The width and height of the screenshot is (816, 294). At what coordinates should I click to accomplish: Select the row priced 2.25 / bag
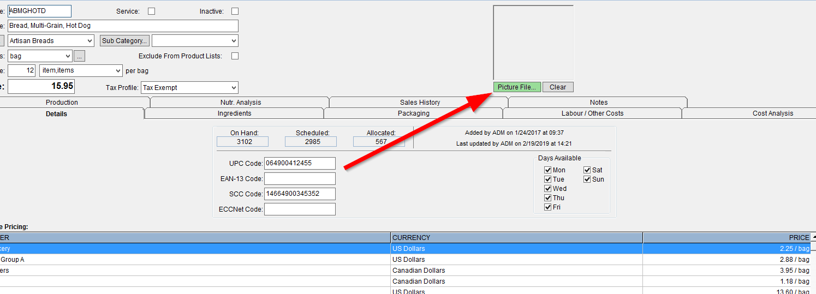pos(405,249)
